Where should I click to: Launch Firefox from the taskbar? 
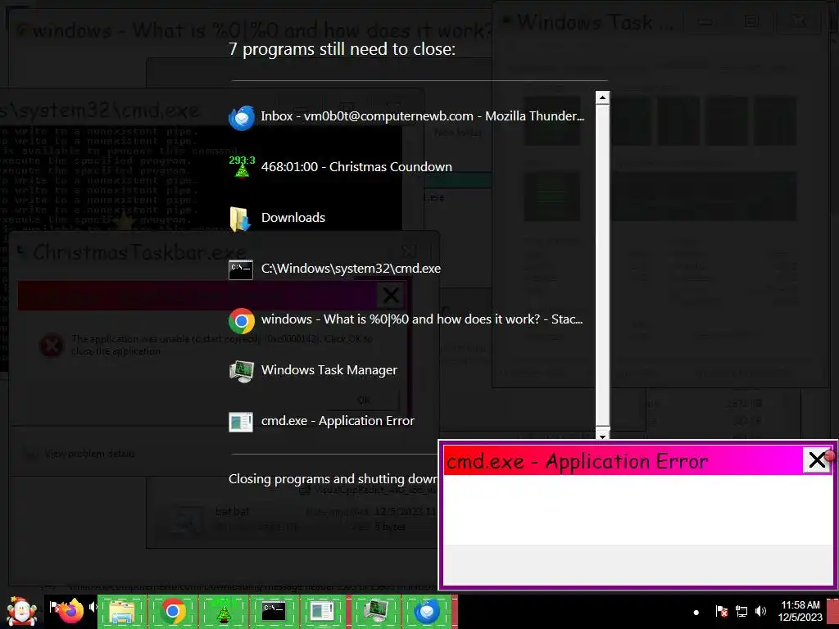click(72, 611)
